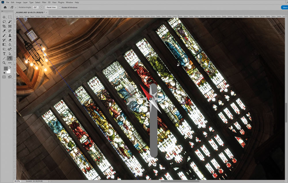Viewport: 288px width, 183px height.
Task: Select the Gradient tool
Action: (4, 44)
